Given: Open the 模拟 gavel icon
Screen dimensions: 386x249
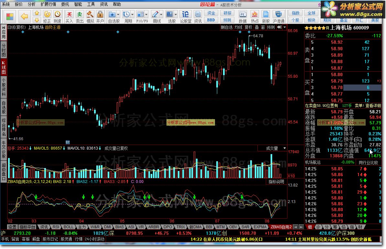Looking at the screenshot, I should coord(90,17).
